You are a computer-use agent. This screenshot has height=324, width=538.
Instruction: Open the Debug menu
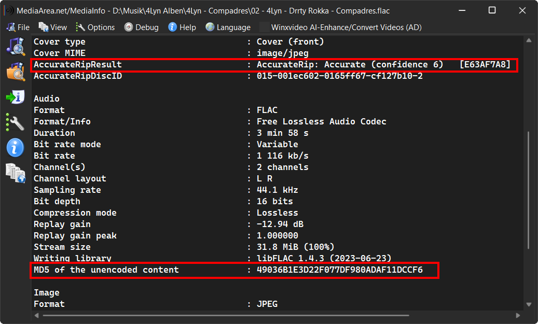point(141,27)
